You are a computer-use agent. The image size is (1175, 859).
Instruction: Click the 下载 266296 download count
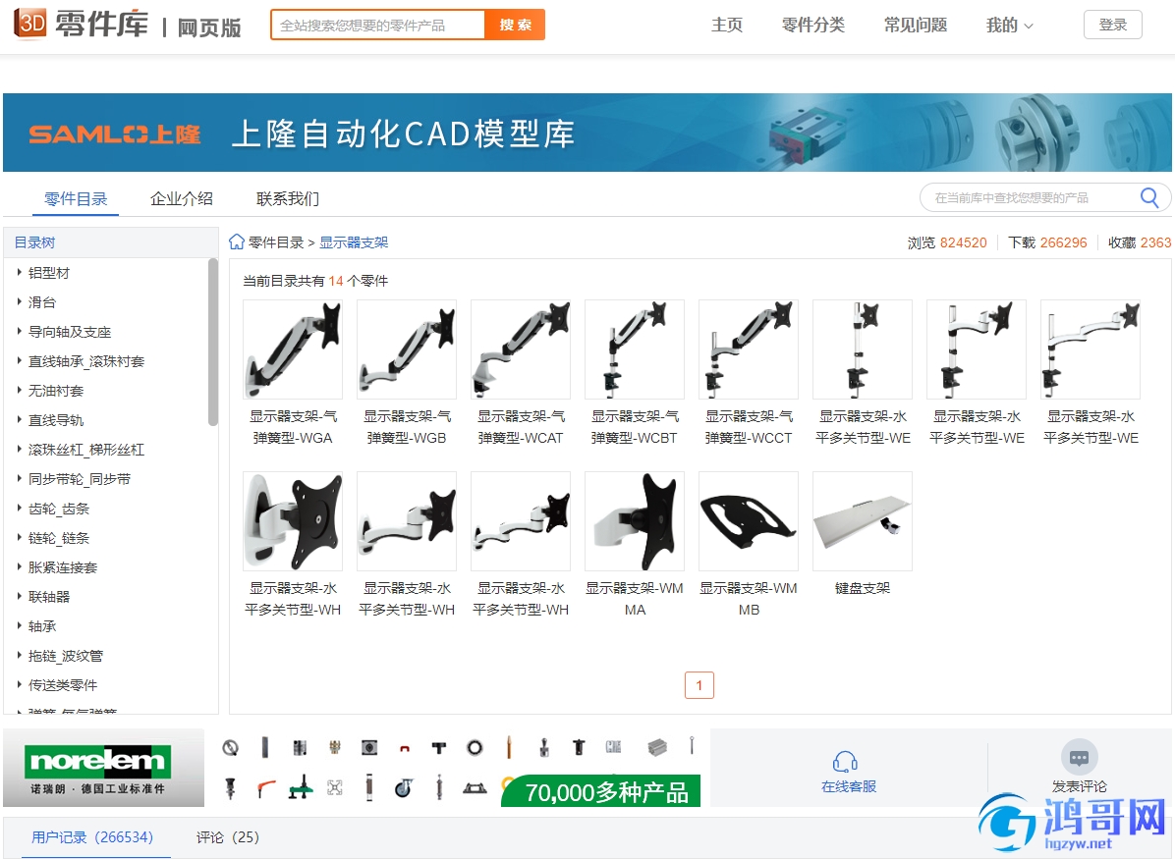click(1047, 242)
